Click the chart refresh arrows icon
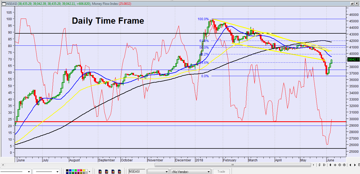This screenshot has width=360, height=174. click(x=319, y=165)
